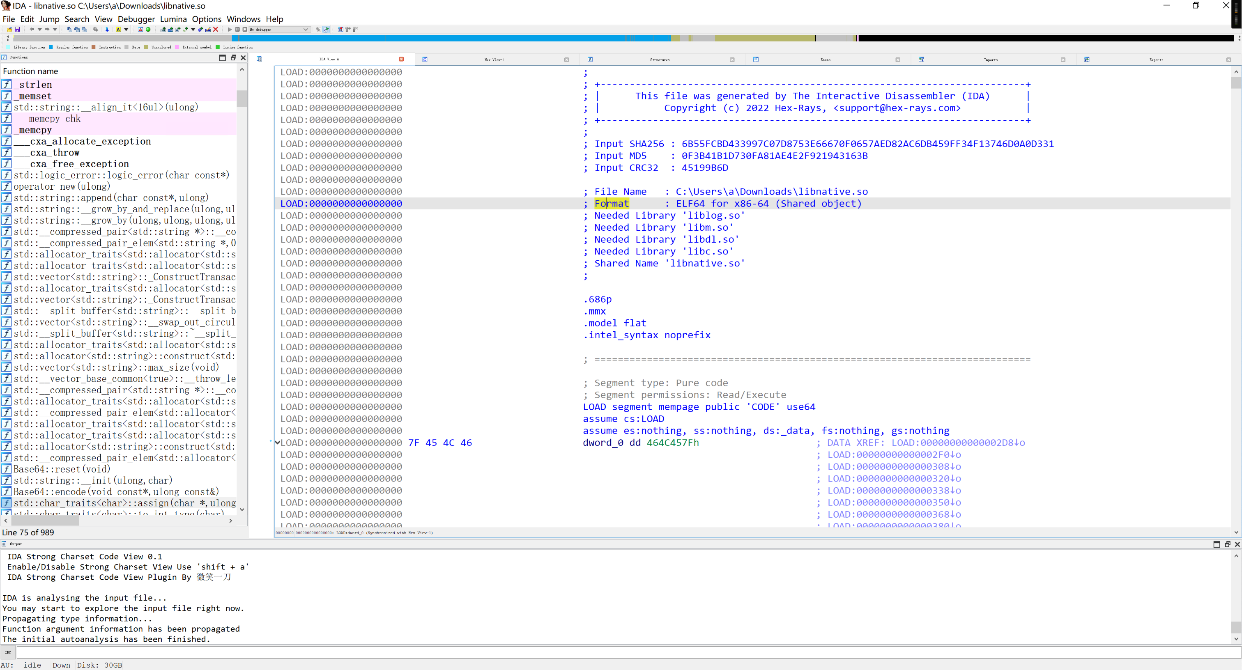Open the Debugger menu
This screenshot has height=670, width=1242.
[x=136, y=19]
